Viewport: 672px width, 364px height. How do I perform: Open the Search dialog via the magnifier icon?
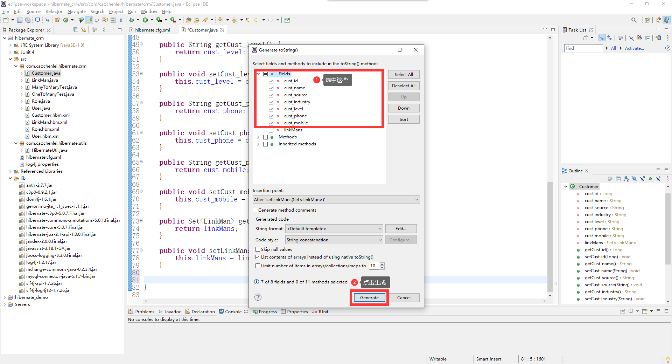click(633, 20)
